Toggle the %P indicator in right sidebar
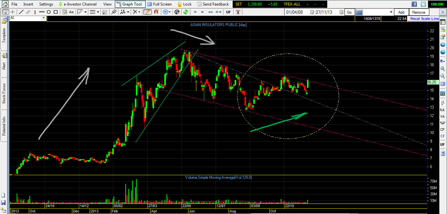This screenshot has height=214, width=447. [x=442, y=123]
